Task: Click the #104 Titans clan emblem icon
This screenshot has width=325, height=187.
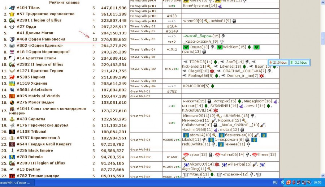Action: click(x=12, y=8)
